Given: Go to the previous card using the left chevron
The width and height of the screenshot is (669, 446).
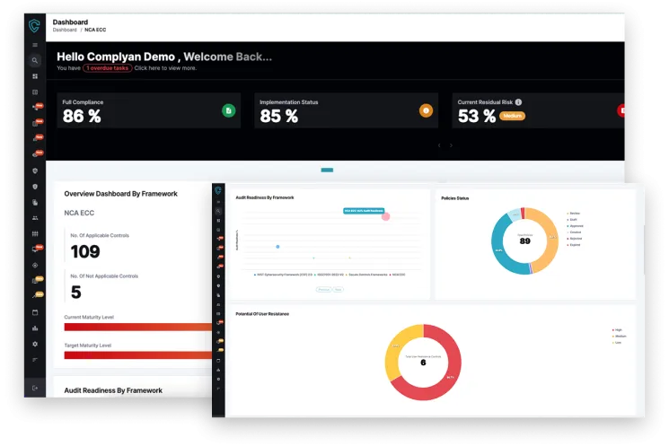Looking at the screenshot, I should coord(439,145).
